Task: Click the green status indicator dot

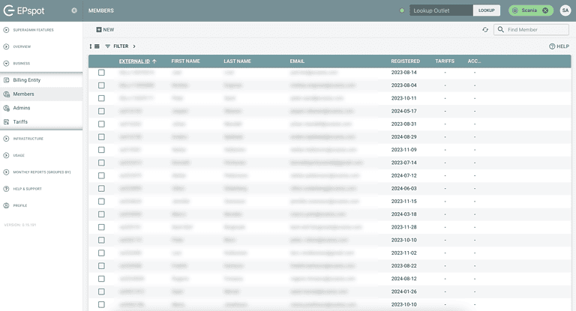Action: 402,10
